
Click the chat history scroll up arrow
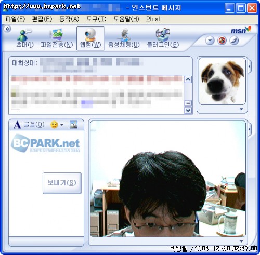[188, 79]
